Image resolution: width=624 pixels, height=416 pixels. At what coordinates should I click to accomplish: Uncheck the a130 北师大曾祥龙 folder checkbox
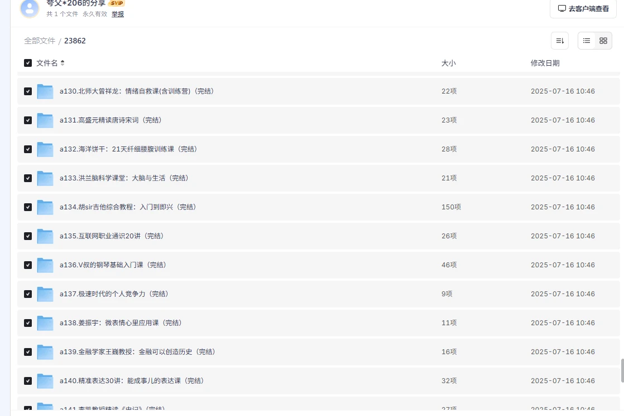(x=28, y=91)
